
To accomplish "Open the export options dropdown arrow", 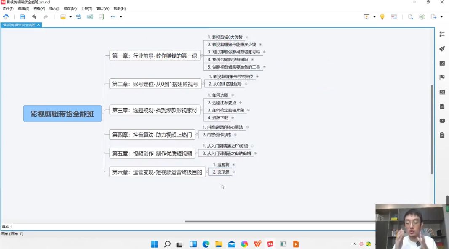I will [x=441, y=17].
